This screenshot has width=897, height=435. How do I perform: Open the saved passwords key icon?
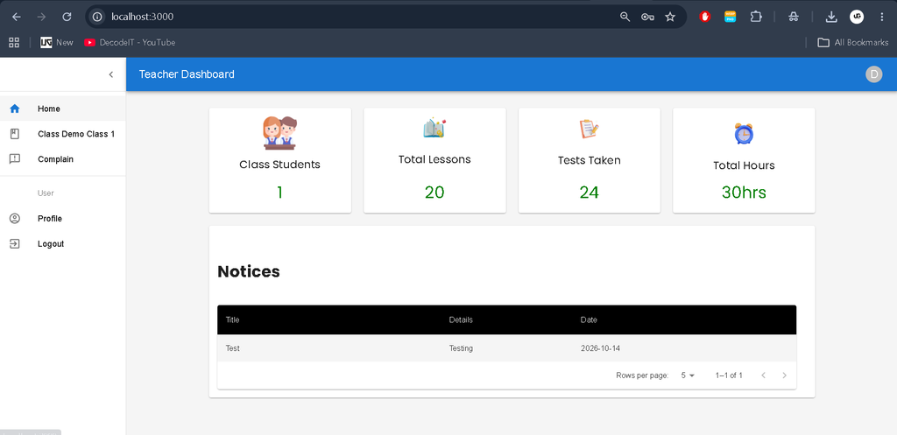click(647, 18)
